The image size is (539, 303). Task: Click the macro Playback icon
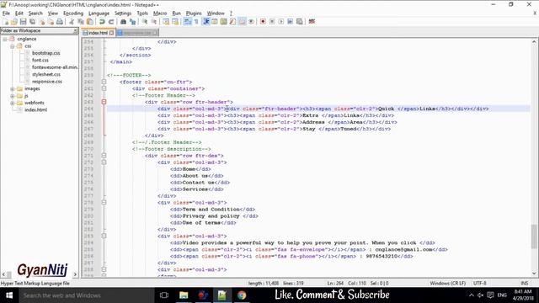[x=281, y=22]
